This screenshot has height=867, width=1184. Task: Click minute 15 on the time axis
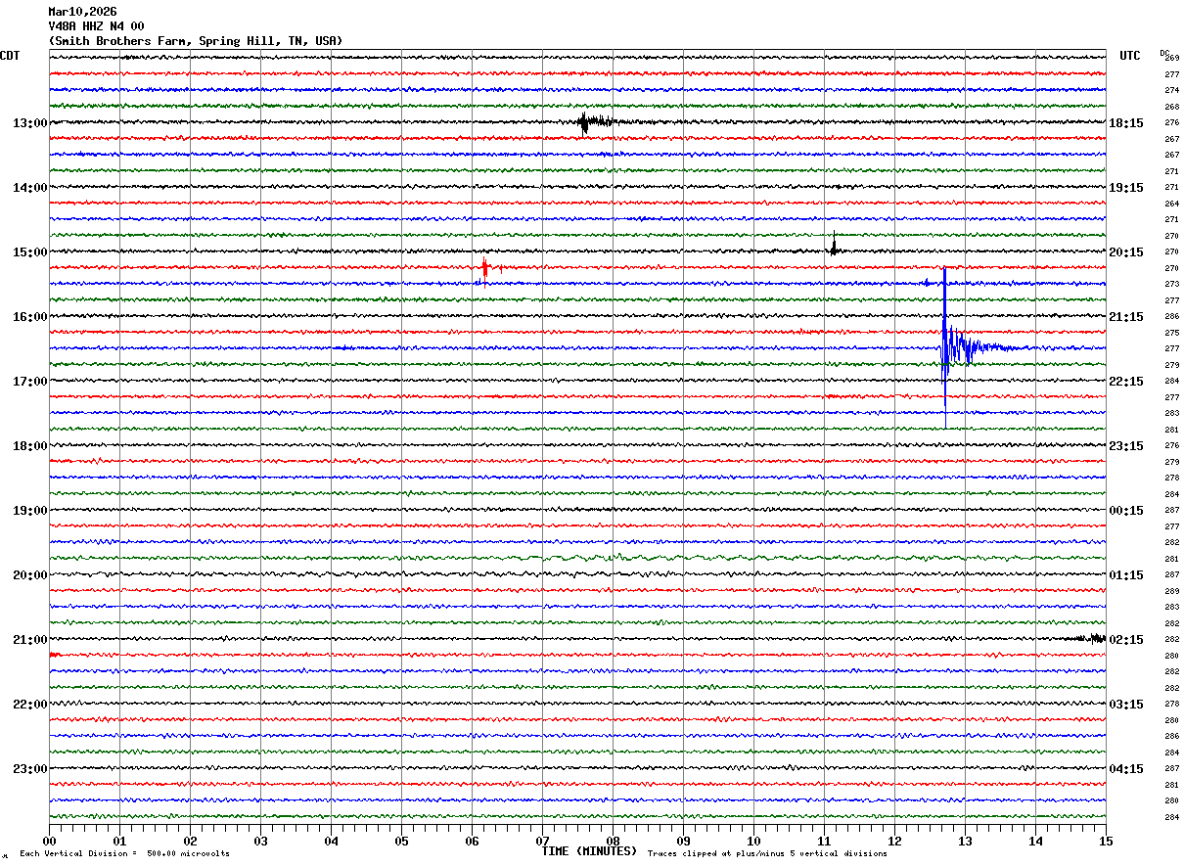click(x=1106, y=841)
